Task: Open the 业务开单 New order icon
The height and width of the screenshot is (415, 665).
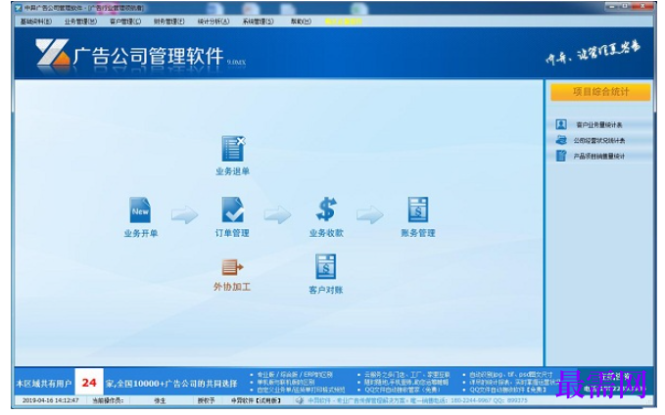Action: 140,209
